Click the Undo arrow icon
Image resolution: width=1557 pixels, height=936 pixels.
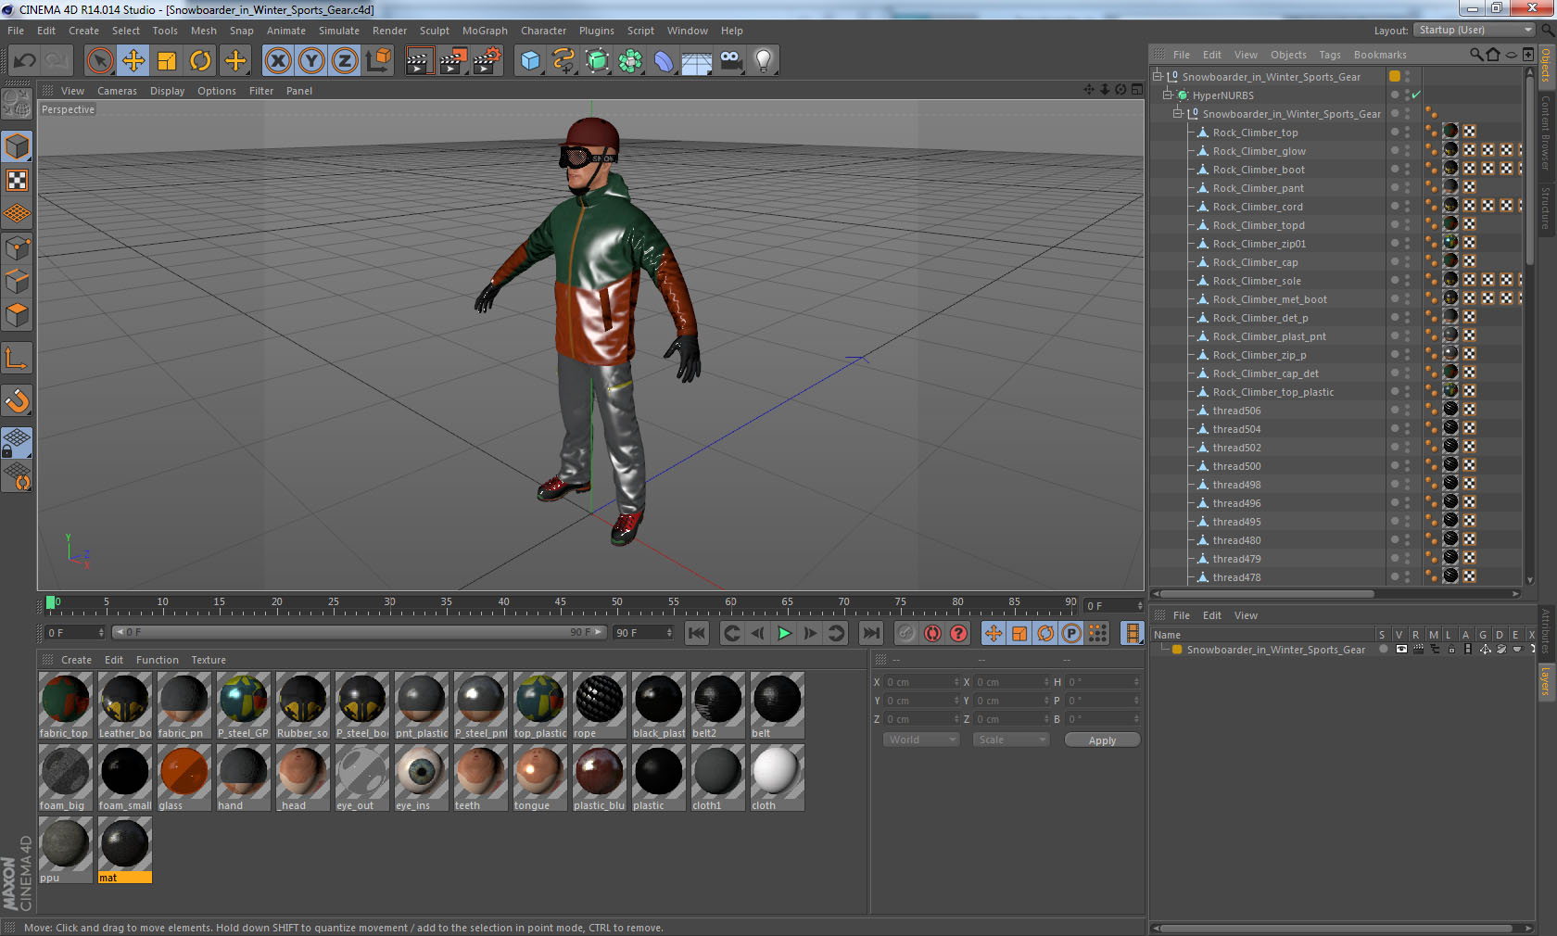[25, 61]
